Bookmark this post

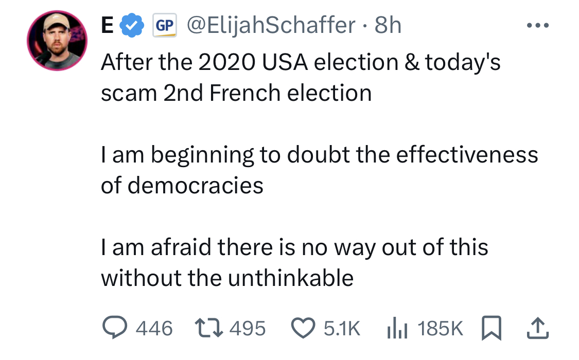[492, 328]
